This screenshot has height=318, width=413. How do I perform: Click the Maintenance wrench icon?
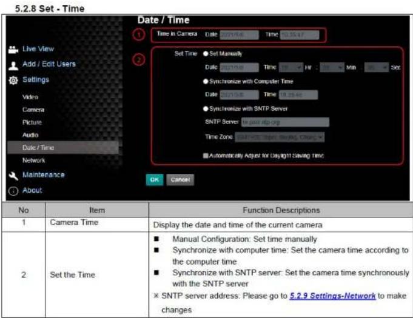click(13, 176)
